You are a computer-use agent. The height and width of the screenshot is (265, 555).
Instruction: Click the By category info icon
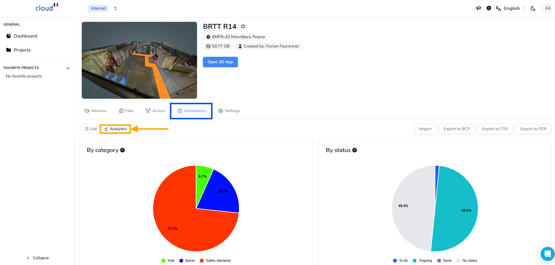coord(123,150)
